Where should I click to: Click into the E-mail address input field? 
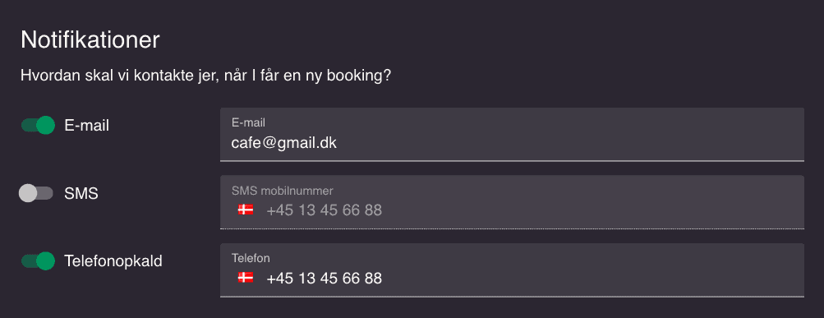512,135
